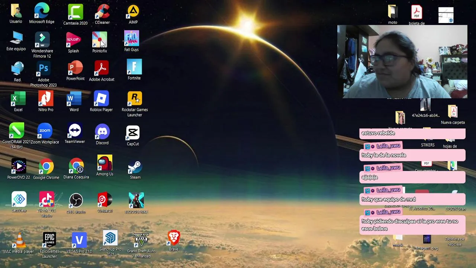Open PowerDVD 22 icon
Image resolution: width=476 pixels, height=268 pixels.
(19, 166)
